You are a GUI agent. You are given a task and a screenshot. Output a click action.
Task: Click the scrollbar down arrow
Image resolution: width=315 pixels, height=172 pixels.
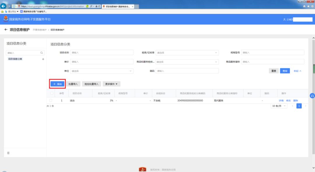click(314, 168)
